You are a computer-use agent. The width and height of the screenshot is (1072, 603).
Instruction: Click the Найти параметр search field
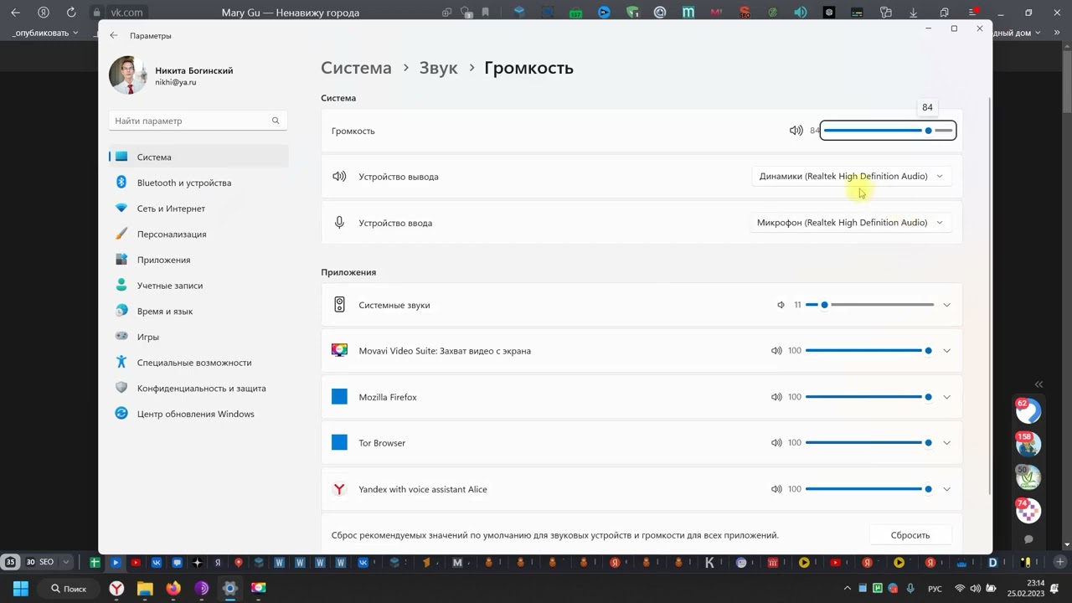[198, 121]
